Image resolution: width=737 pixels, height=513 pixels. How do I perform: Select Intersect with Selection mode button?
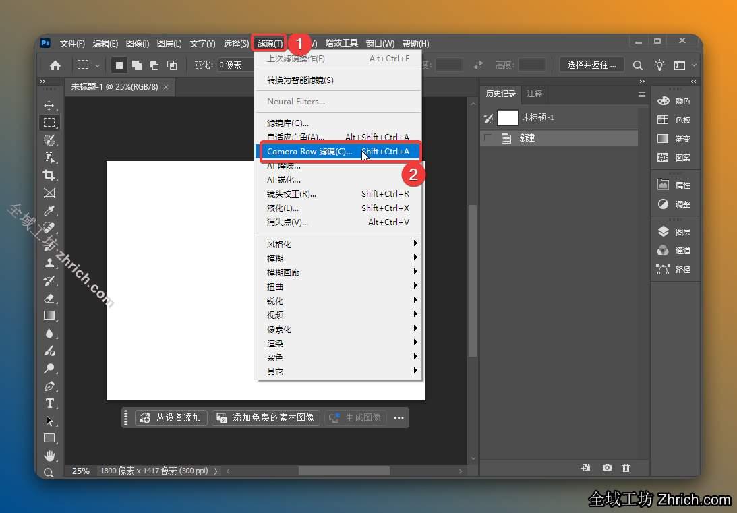(172, 65)
